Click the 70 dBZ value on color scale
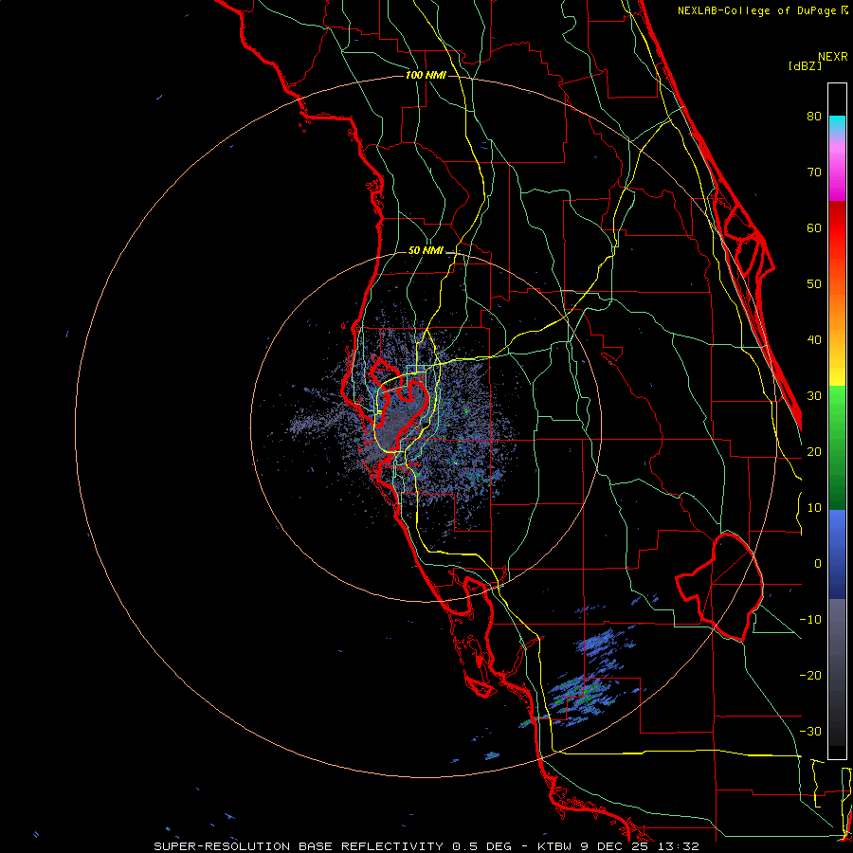The height and width of the screenshot is (853, 853). tap(814, 172)
